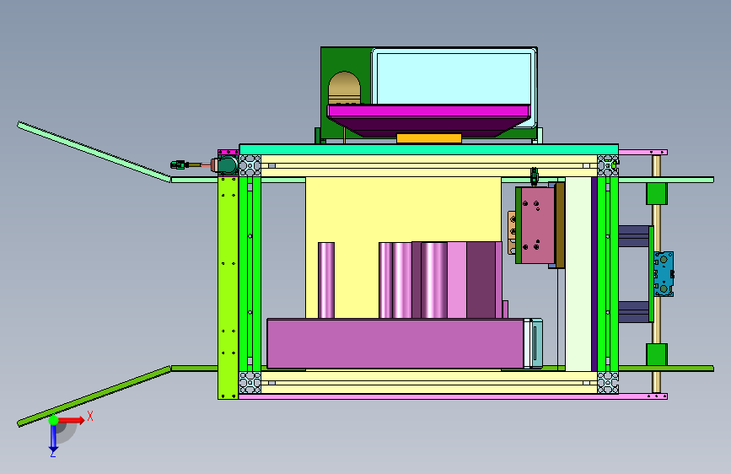Select the leftmost standalone pink cylinder
The height and width of the screenshot is (474, 731).
[x=326, y=280]
